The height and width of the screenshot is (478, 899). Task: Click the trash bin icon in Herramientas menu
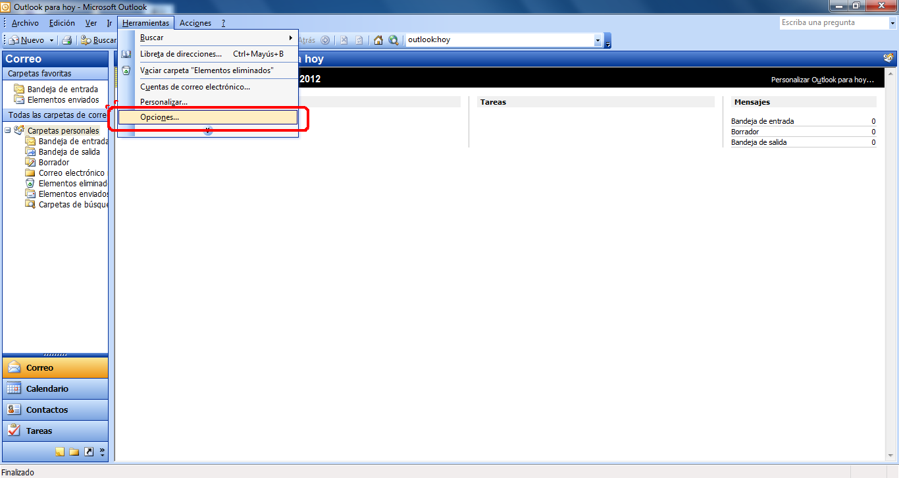[x=126, y=70]
